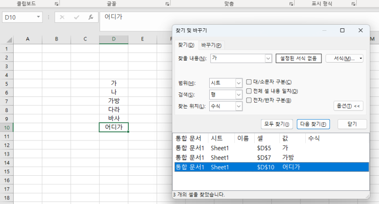Click the formula bar cancel X icon
The height and width of the screenshot is (204, 379).
pyautogui.click(x=62, y=17)
